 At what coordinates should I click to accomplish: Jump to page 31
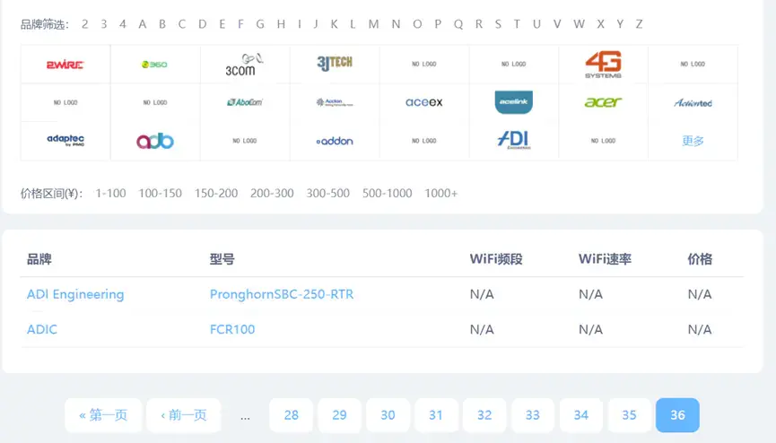click(x=436, y=415)
